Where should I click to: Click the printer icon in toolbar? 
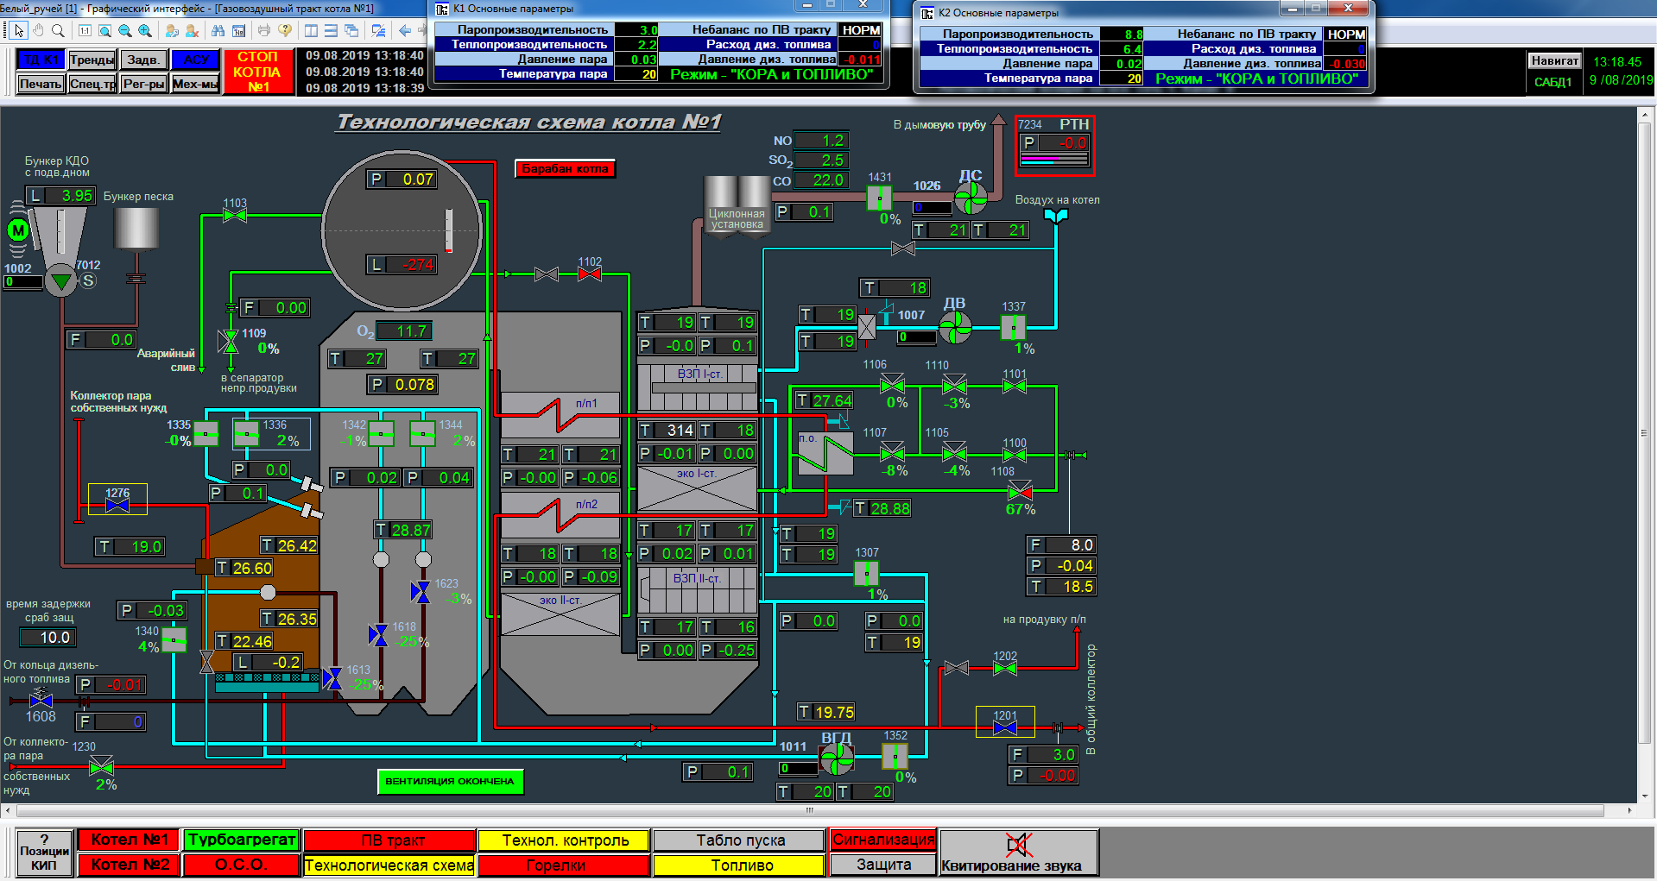coord(263,31)
